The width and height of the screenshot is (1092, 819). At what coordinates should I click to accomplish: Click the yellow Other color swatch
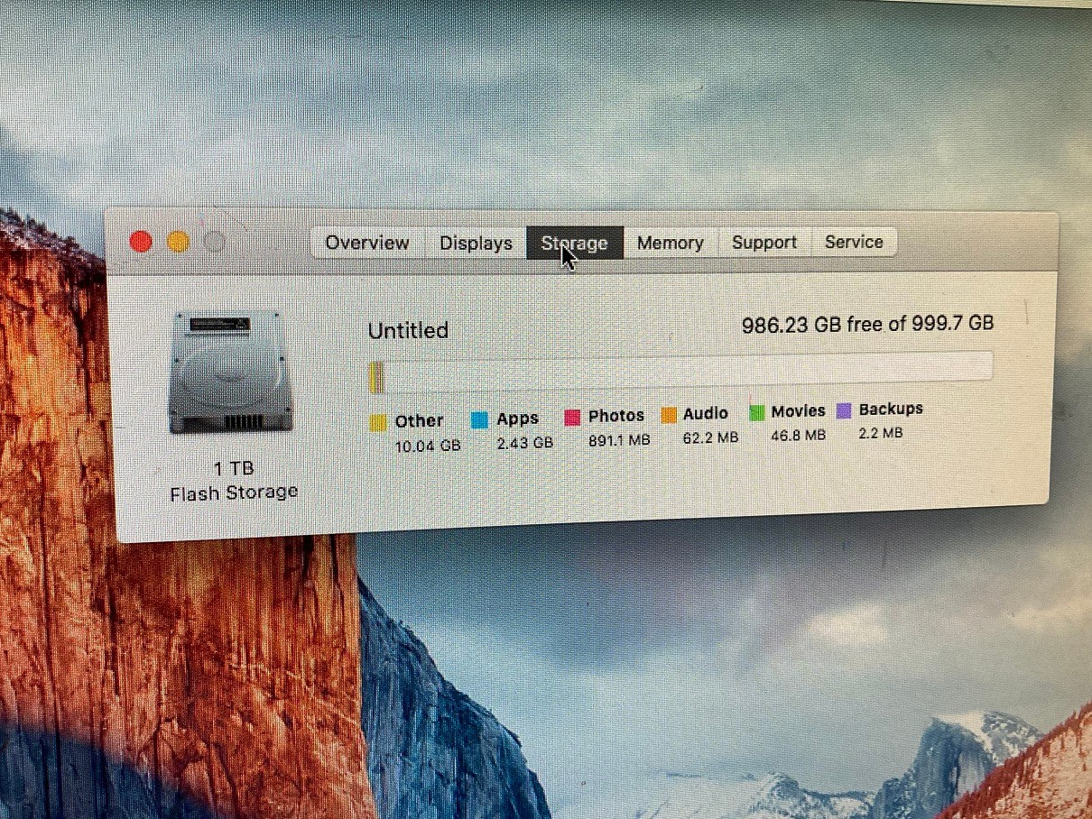tap(379, 422)
